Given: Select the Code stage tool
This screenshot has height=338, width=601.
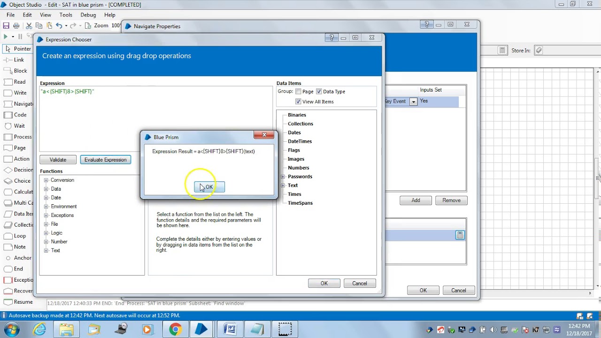Looking at the screenshot, I should tap(15, 115).
